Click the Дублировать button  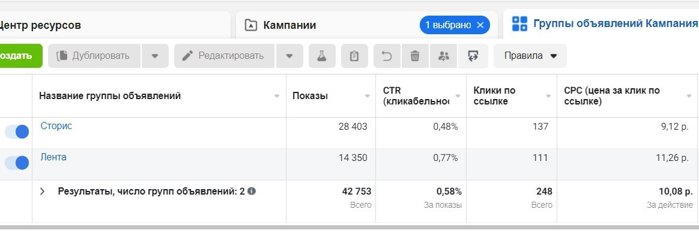(94, 56)
